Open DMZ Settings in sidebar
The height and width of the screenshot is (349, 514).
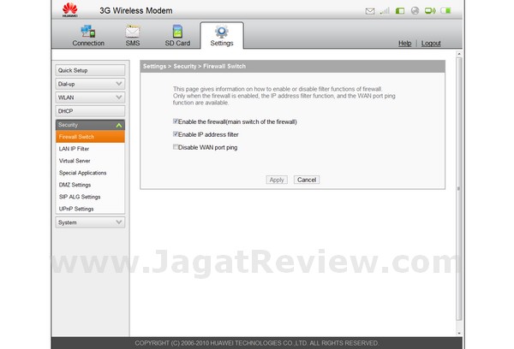[75, 185]
